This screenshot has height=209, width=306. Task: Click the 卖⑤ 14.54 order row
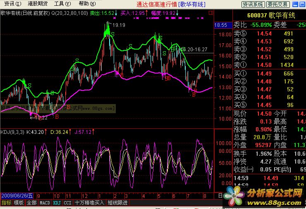(x=269, y=33)
